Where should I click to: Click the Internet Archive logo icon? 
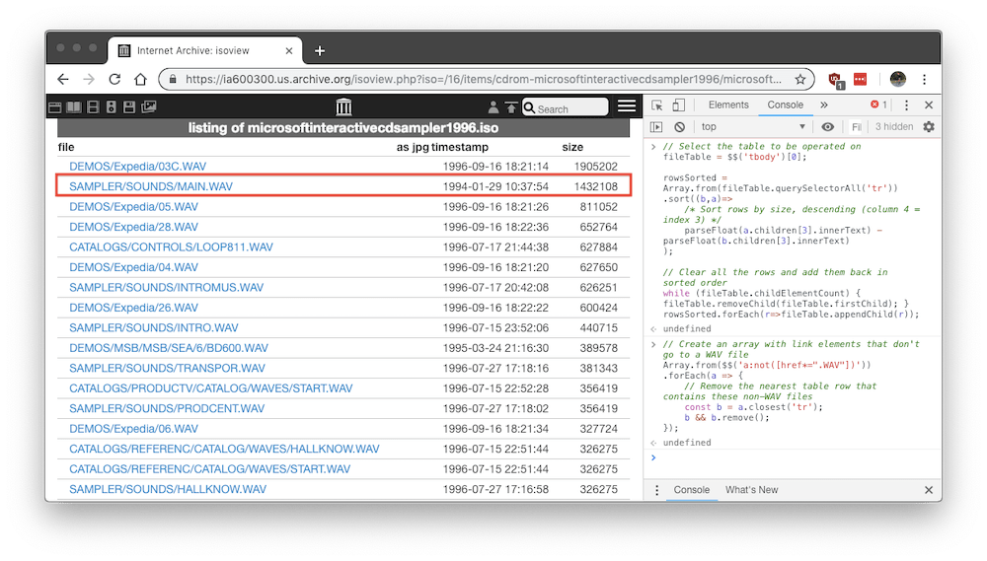(x=343, y=107)
